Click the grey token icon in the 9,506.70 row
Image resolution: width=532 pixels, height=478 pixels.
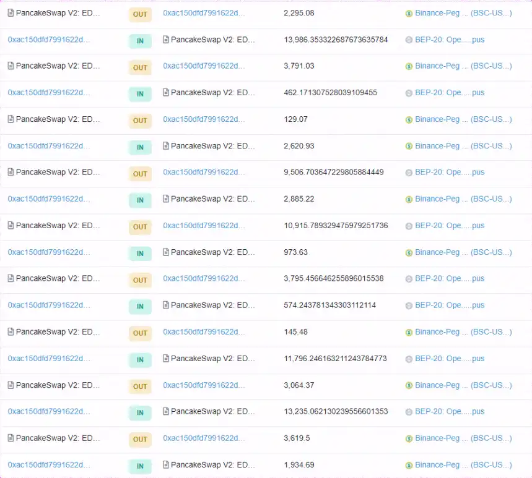tap(409, 173)
